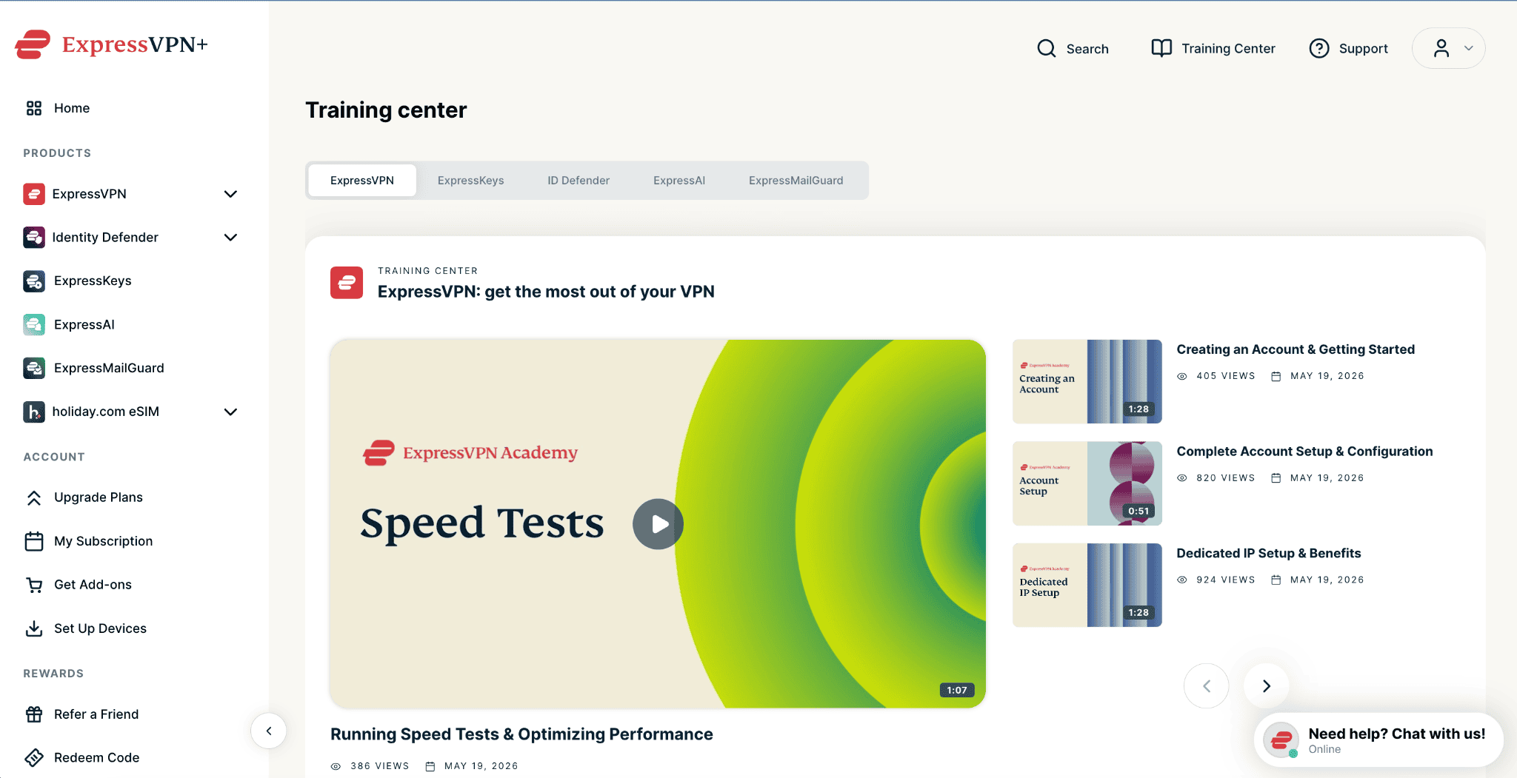The height and width of the screenshot is (778, 1517).
Task: Expand the Identity Defender submenu chevron
Action: 230,238
